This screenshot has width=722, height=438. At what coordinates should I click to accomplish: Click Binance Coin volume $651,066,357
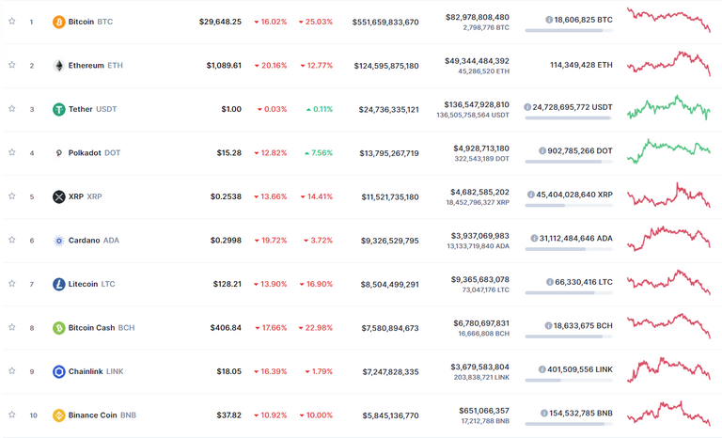coord(484,411)
